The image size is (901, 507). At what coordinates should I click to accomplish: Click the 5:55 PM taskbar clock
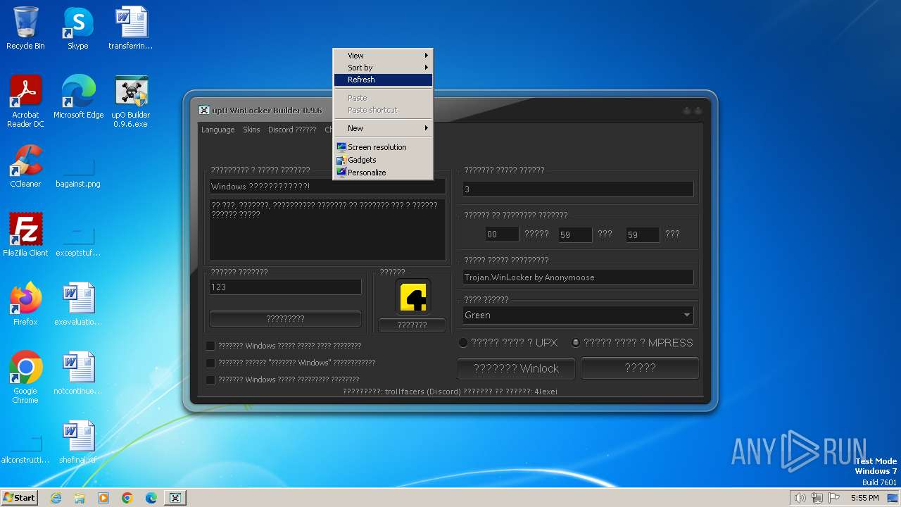click(x=864, y=498)
